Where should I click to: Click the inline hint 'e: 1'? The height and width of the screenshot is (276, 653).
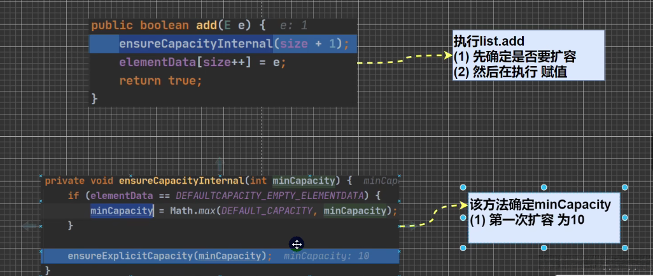point(293,26)
